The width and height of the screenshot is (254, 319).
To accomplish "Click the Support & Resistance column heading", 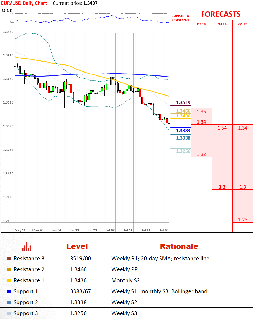I will pos(180,18).
